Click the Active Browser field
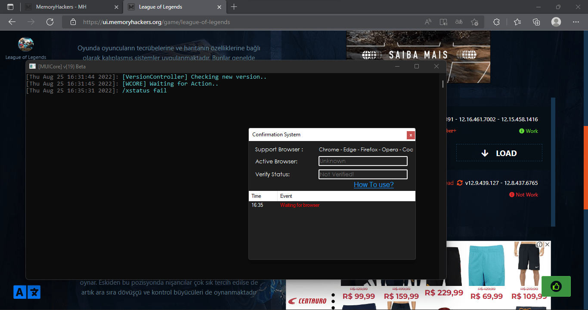Screen dimensions: 588x310 [x=363, y=161]
